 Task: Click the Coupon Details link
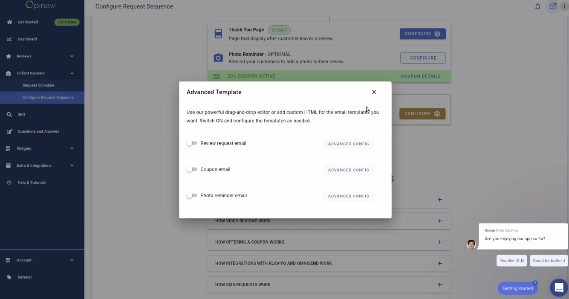click(420, 76)
